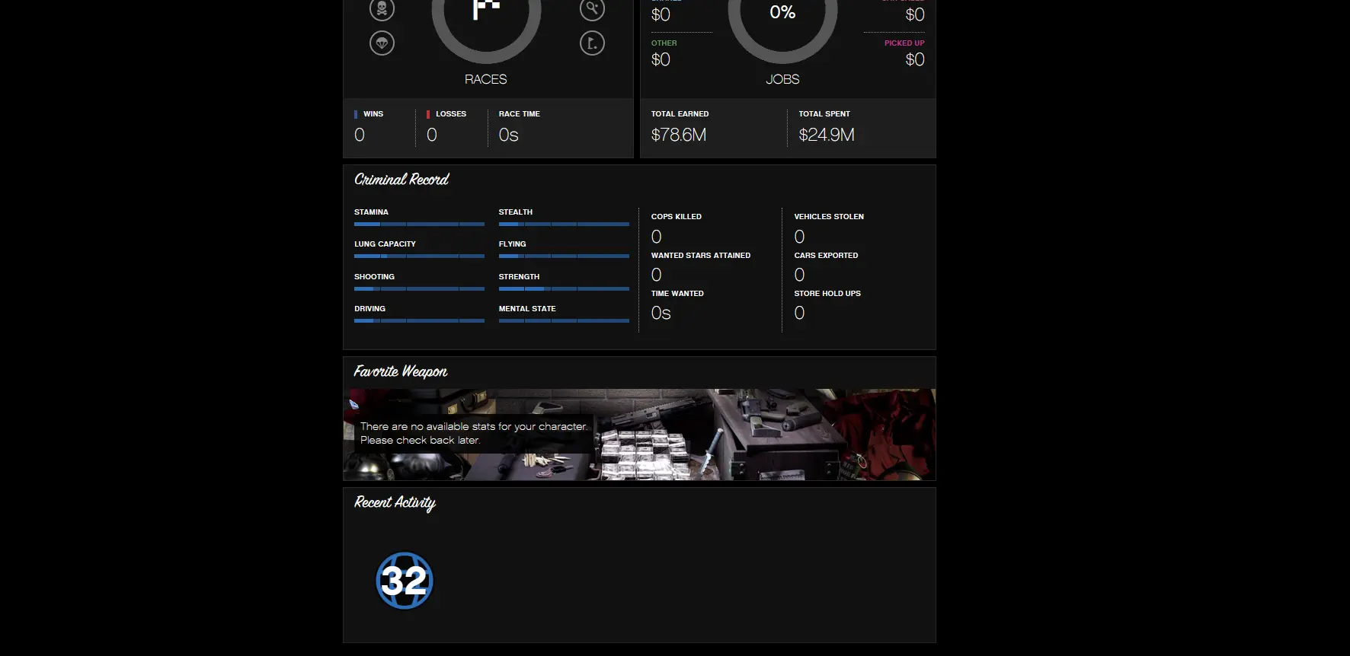
Task: Click the Recent Activity heading
Action: tap(395, 502)
